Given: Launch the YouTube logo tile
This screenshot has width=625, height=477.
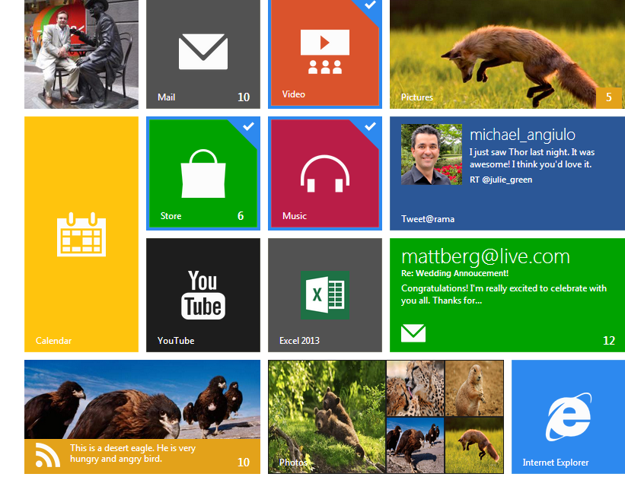Looking at the screenshot, I should [202, 294].
